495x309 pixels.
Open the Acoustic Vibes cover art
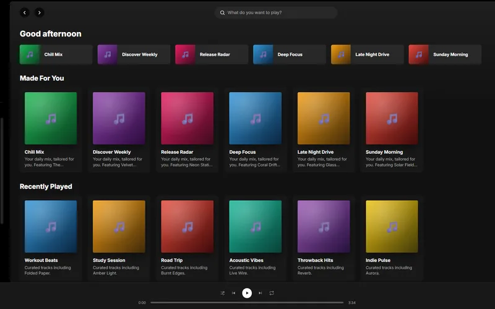(256, 226)
